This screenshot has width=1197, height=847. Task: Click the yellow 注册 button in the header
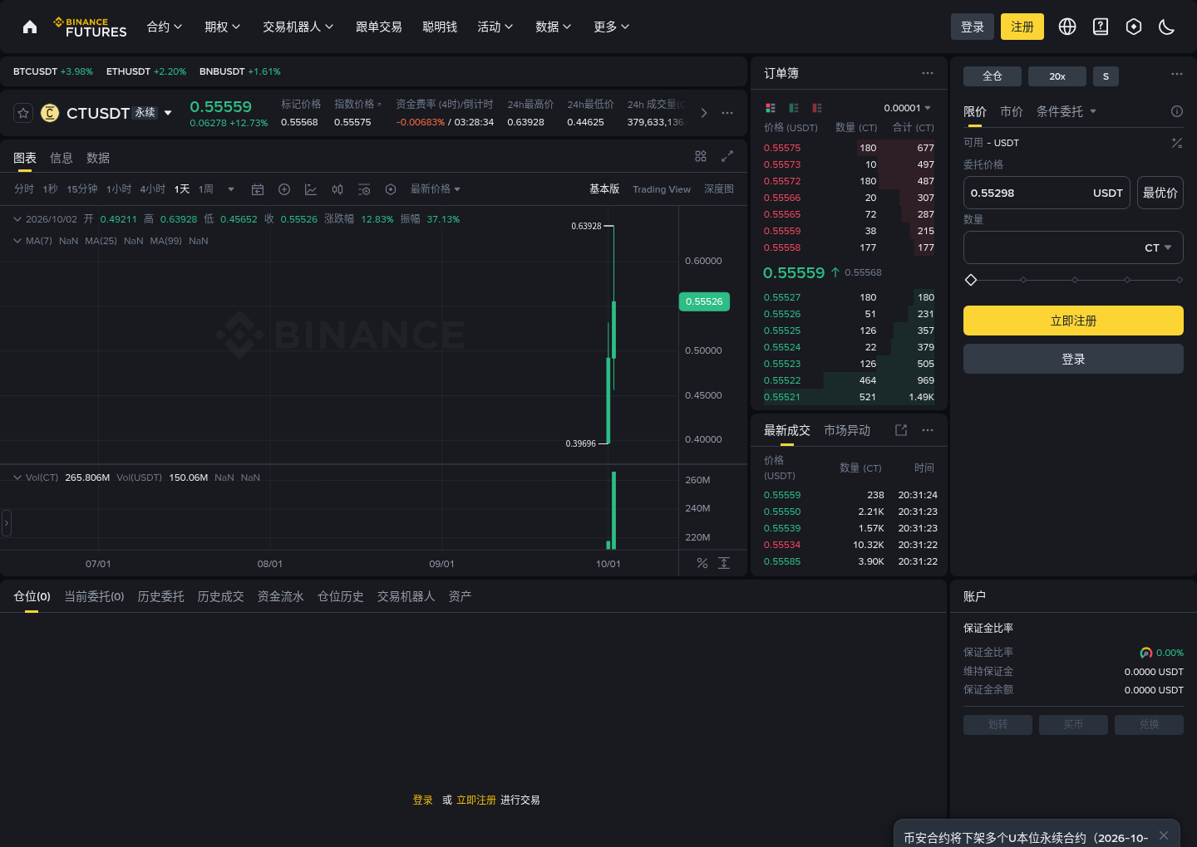tap(1022, 27)
